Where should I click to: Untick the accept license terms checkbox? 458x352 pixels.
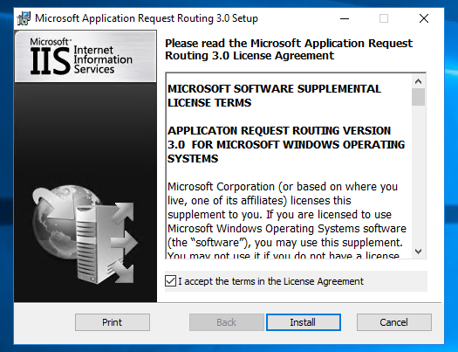(x=170, y=281)
